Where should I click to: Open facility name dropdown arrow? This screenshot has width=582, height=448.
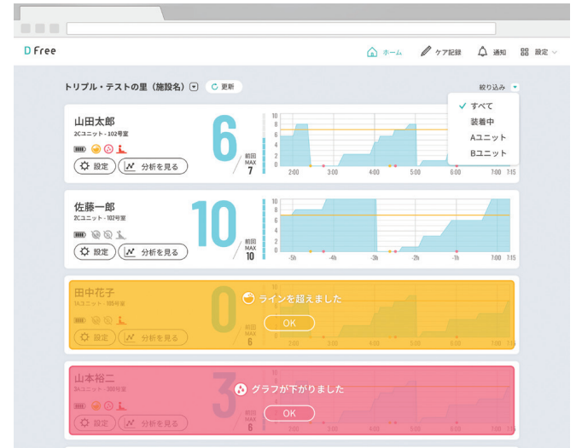[194, 87]
